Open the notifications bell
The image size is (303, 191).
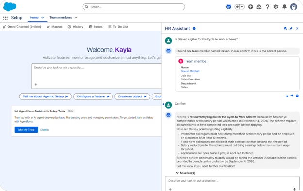[284, 7]
